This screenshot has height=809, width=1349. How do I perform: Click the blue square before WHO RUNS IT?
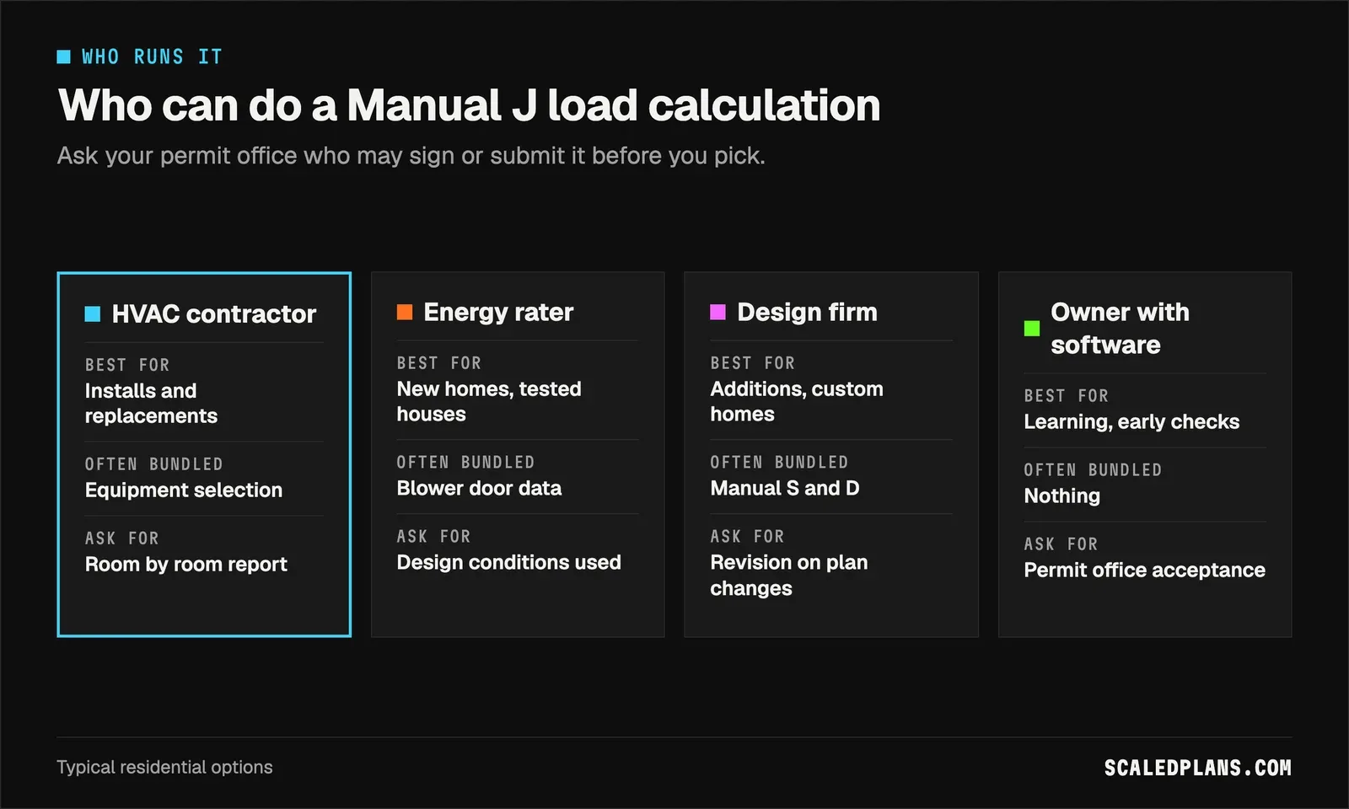(x=64, y=56)
